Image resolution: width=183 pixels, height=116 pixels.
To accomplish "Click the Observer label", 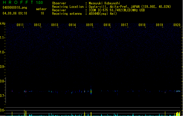I will (x=59, y=3).
